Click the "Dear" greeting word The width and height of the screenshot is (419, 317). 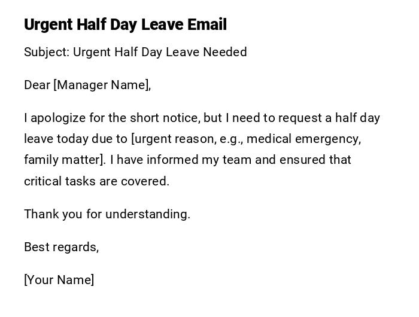click(x=37, y=85)
